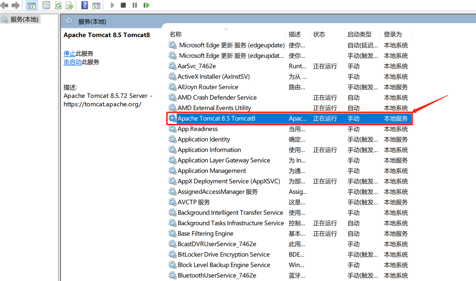Select AppX Deployment Service (AppXSVC)
The image size is (476, 281).
(x=229, y=181)
